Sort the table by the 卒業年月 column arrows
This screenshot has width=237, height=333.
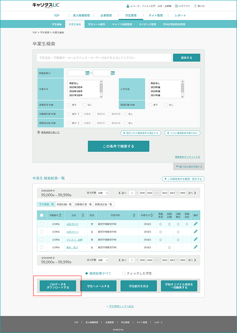click(x=152, y=215)
